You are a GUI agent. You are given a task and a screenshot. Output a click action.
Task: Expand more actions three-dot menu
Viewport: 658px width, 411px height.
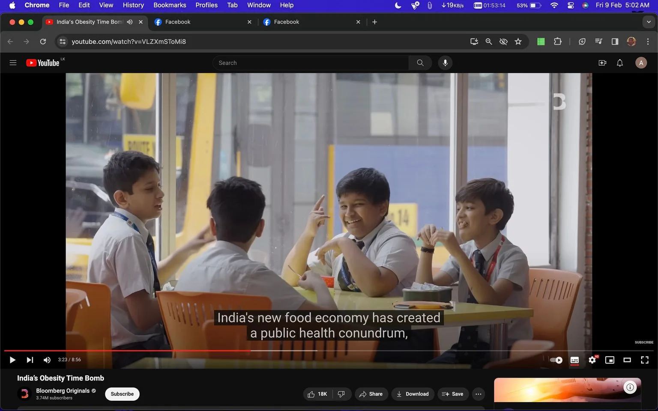(x=479, y=394)
